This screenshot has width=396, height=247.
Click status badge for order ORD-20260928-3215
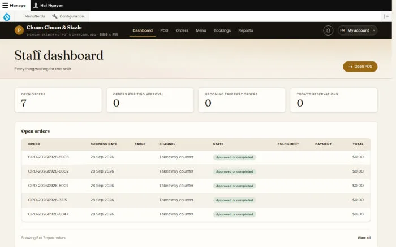point(234,200)
